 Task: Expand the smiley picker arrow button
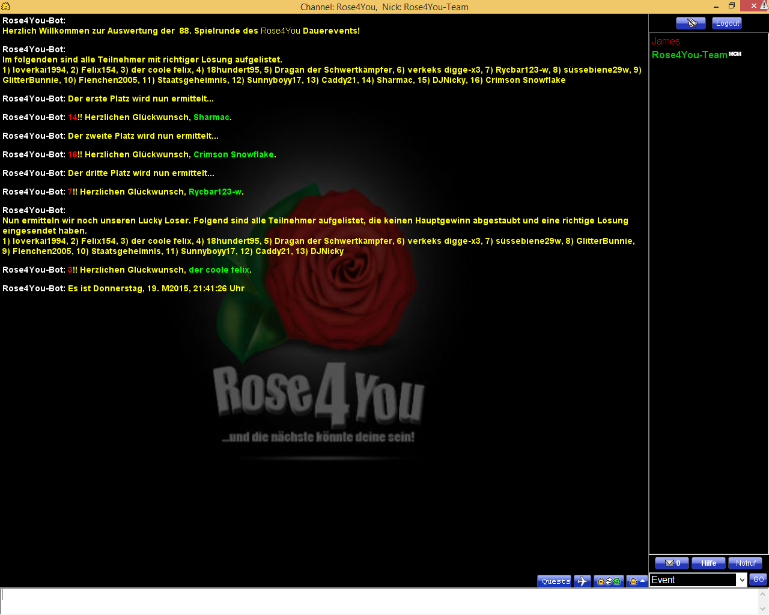pyautogui.click(x=637, y=581)
